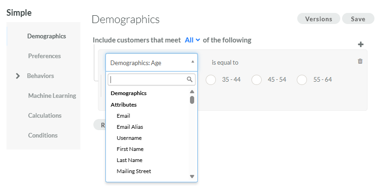The image size is (386, 192).
Task: Open the Machine Learning tab
Action: pyautogui.click(x=52, y=96)
